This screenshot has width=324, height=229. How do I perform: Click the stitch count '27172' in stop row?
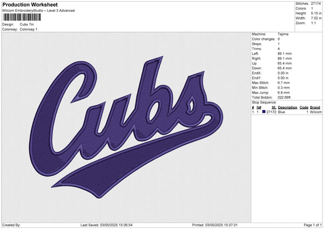271,112
